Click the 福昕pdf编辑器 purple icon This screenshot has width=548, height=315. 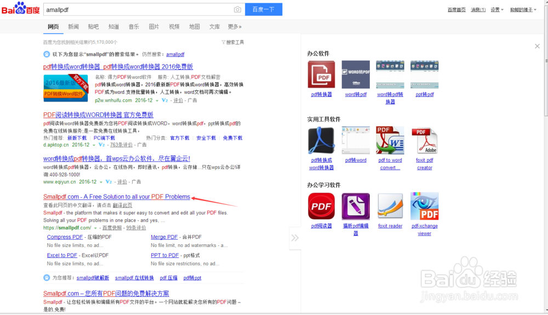tap(356, 206)
